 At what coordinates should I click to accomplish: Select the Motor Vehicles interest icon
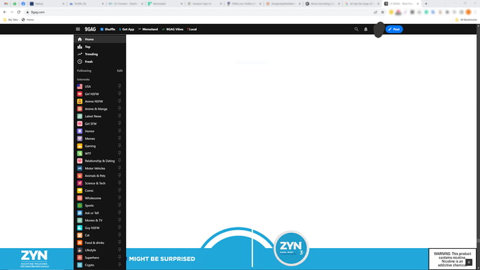80,168
